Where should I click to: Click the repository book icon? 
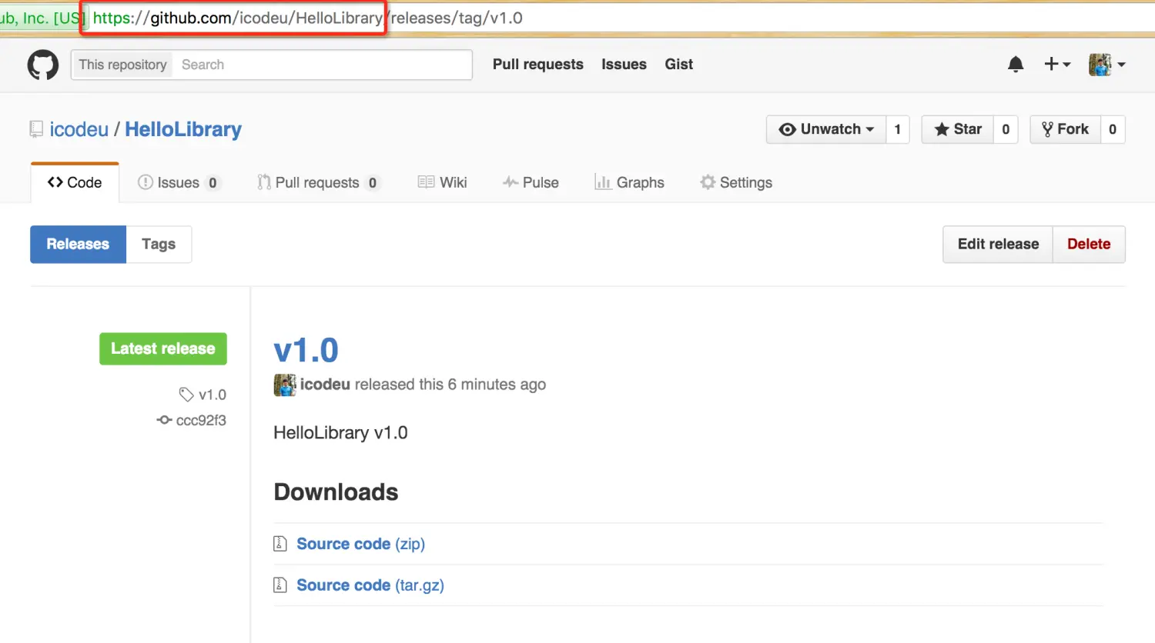tap(36, 129)
